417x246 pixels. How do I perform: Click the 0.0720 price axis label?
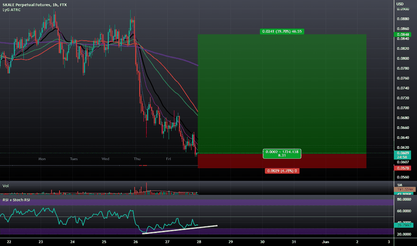[403, 98]
